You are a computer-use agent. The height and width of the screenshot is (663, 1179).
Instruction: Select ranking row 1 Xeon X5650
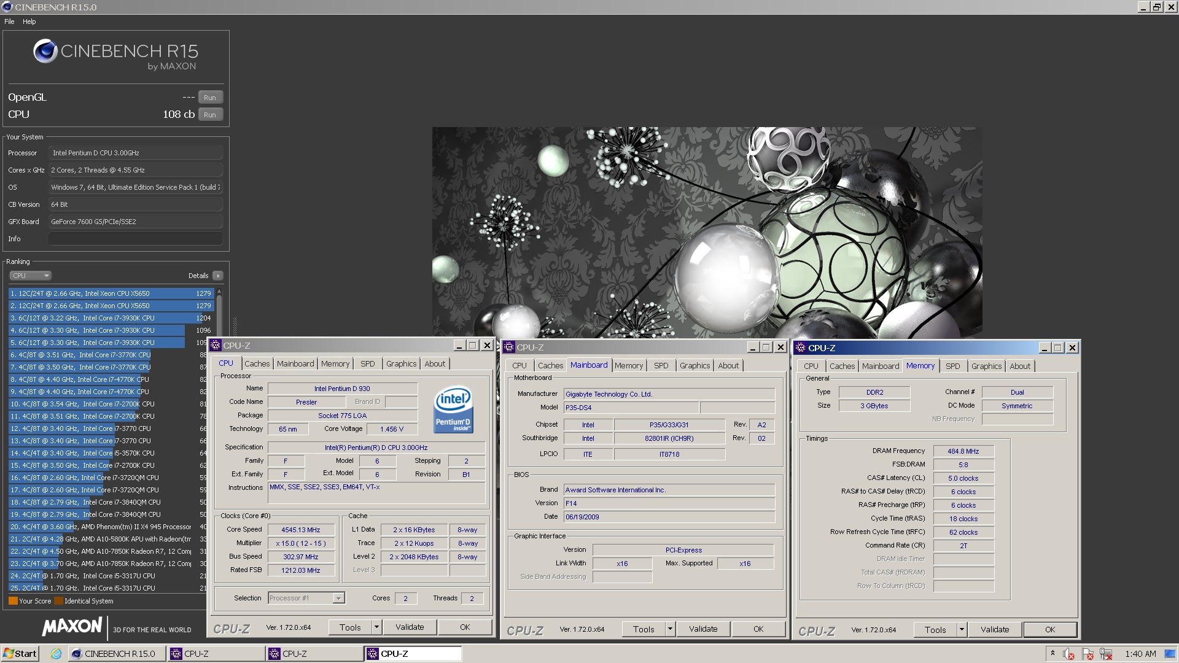tap(111, 293)
